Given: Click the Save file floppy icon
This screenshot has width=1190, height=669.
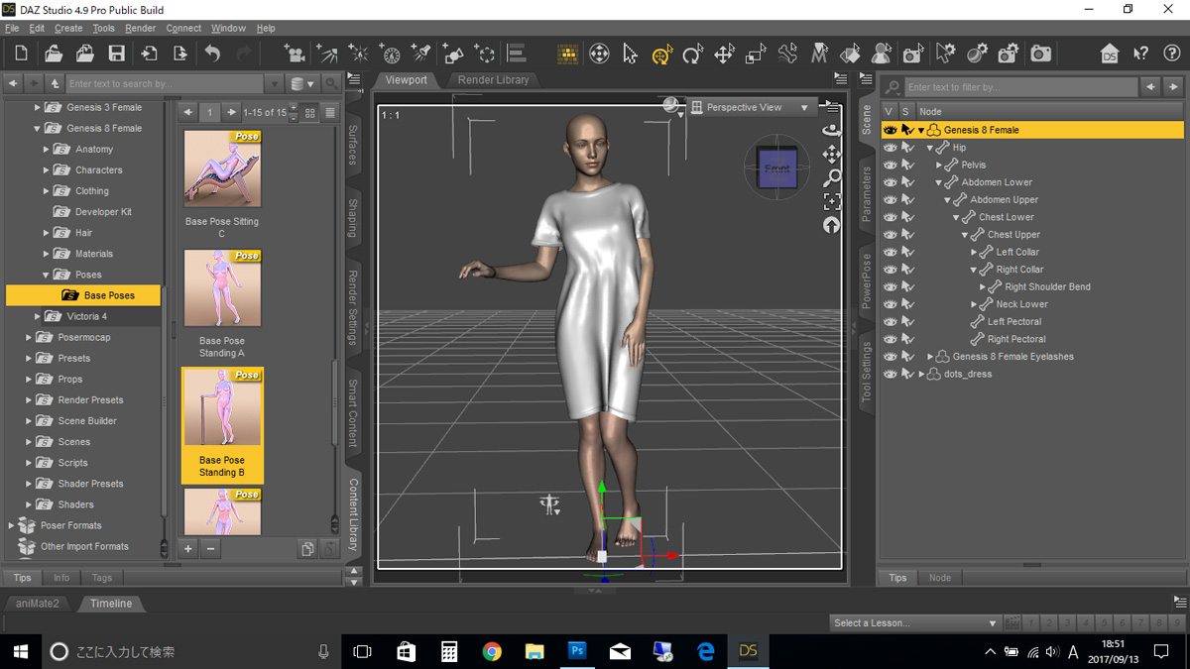Looking at the screenshot, I should click(116, 54).
